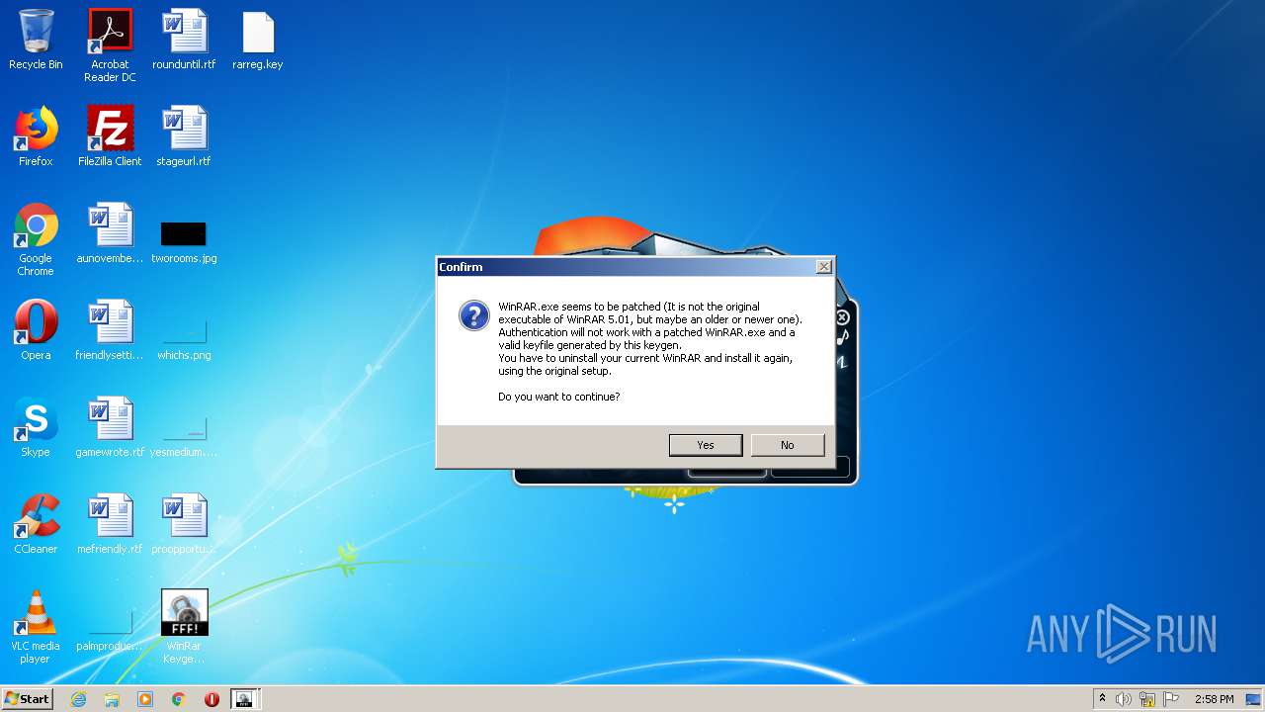Select the aunovembe... Word document
This screenshot has width=1265, height=712.
click(110, 234)
